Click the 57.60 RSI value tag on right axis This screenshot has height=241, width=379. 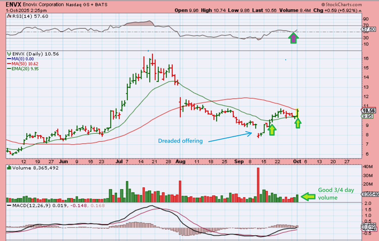point(369,29)
